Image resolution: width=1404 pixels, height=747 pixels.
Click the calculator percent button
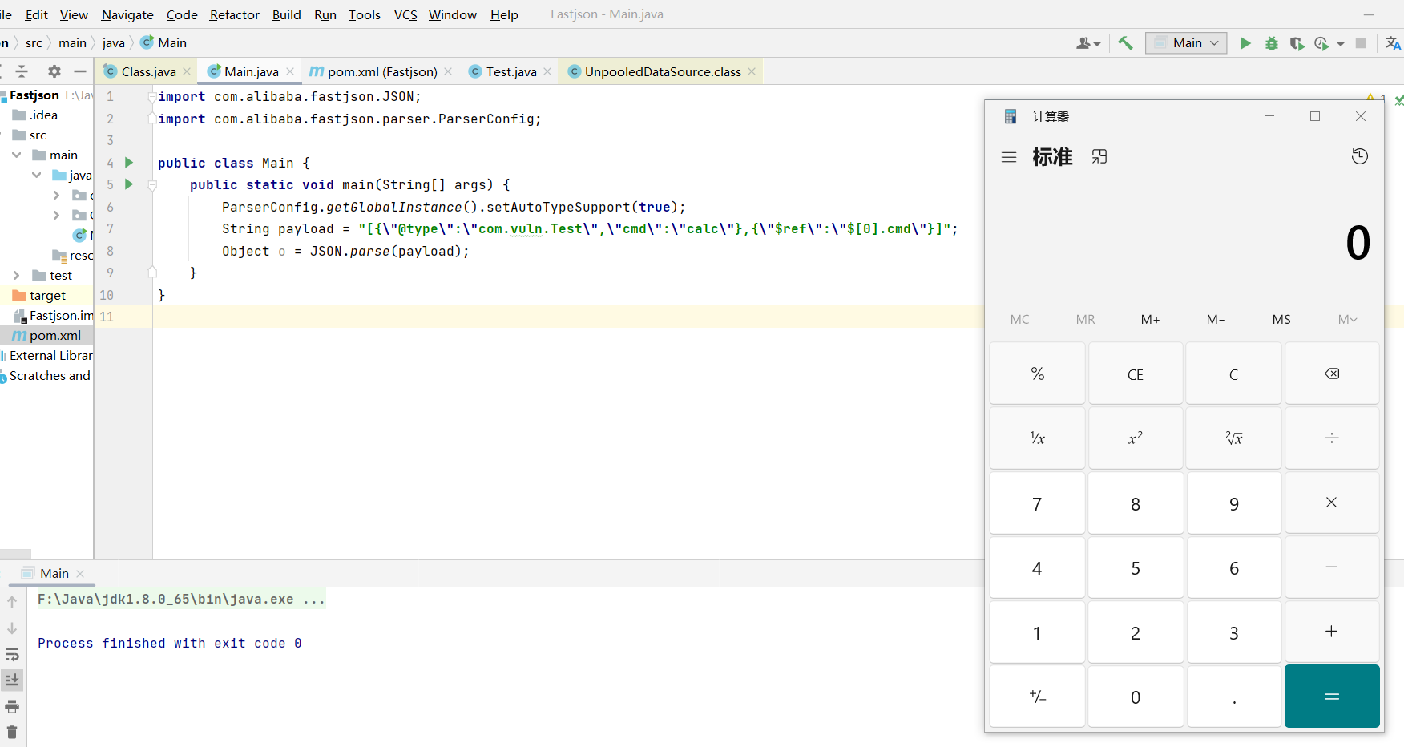pyautogui.click(x=1037, y=373)
